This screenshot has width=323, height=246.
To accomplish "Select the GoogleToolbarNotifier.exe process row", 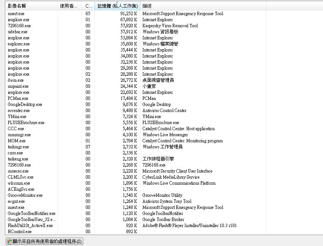I will (136, 213).
